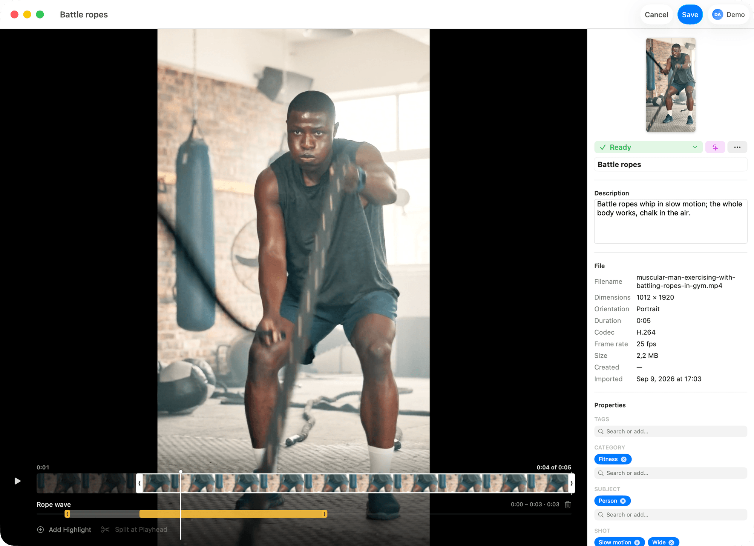Click the Sep 9, 2026 at 17:03 imported value
Screen dimensions: 754x546
pos(669,379)
